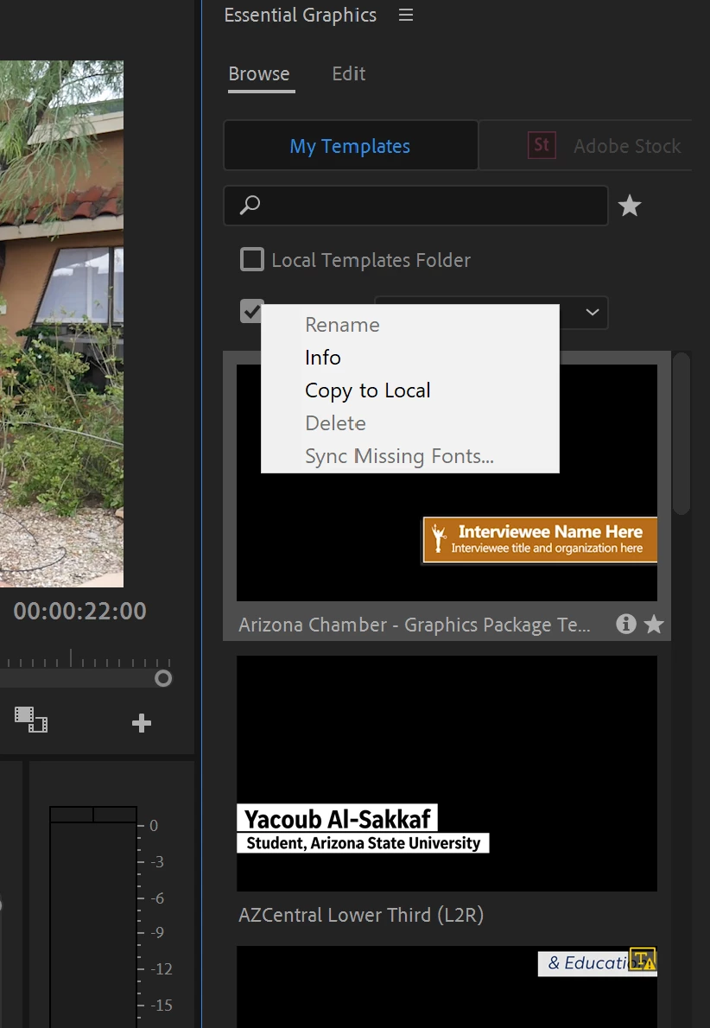Viewport: 710px width, 1028px height.
Task: Switch to the Edit tab
Action: click(349, 73)
